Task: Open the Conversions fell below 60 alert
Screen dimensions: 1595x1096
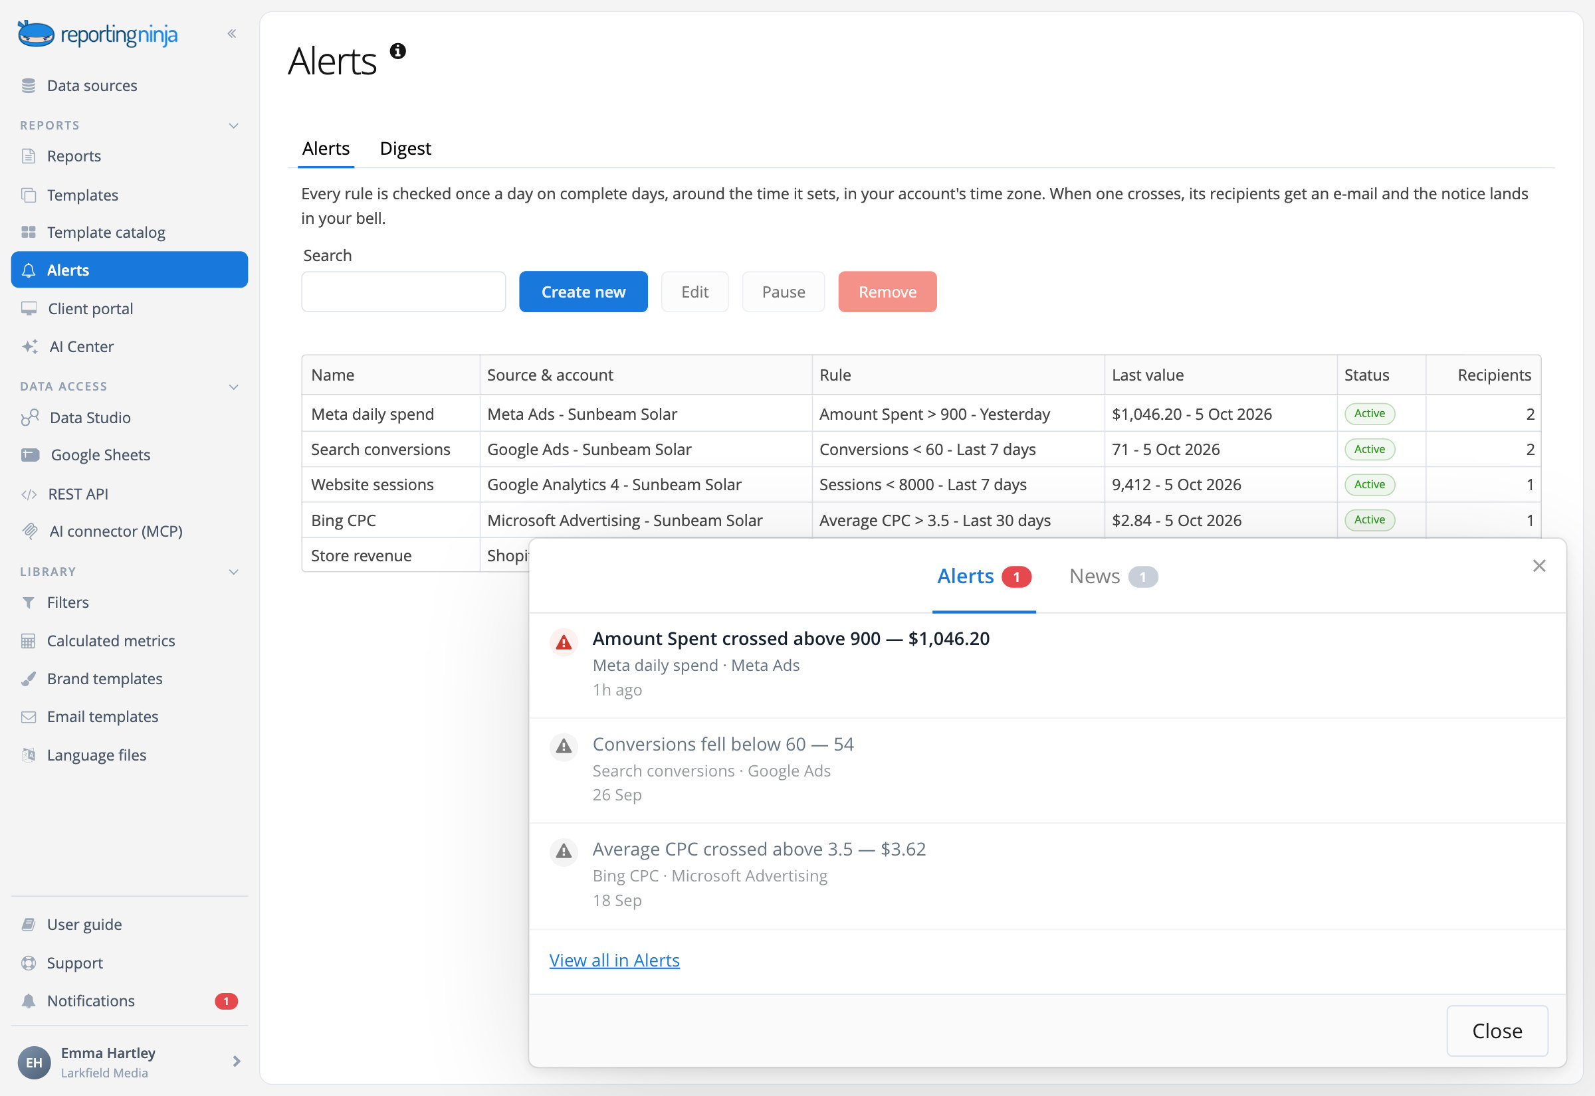Action: [x=1047, y=771]
